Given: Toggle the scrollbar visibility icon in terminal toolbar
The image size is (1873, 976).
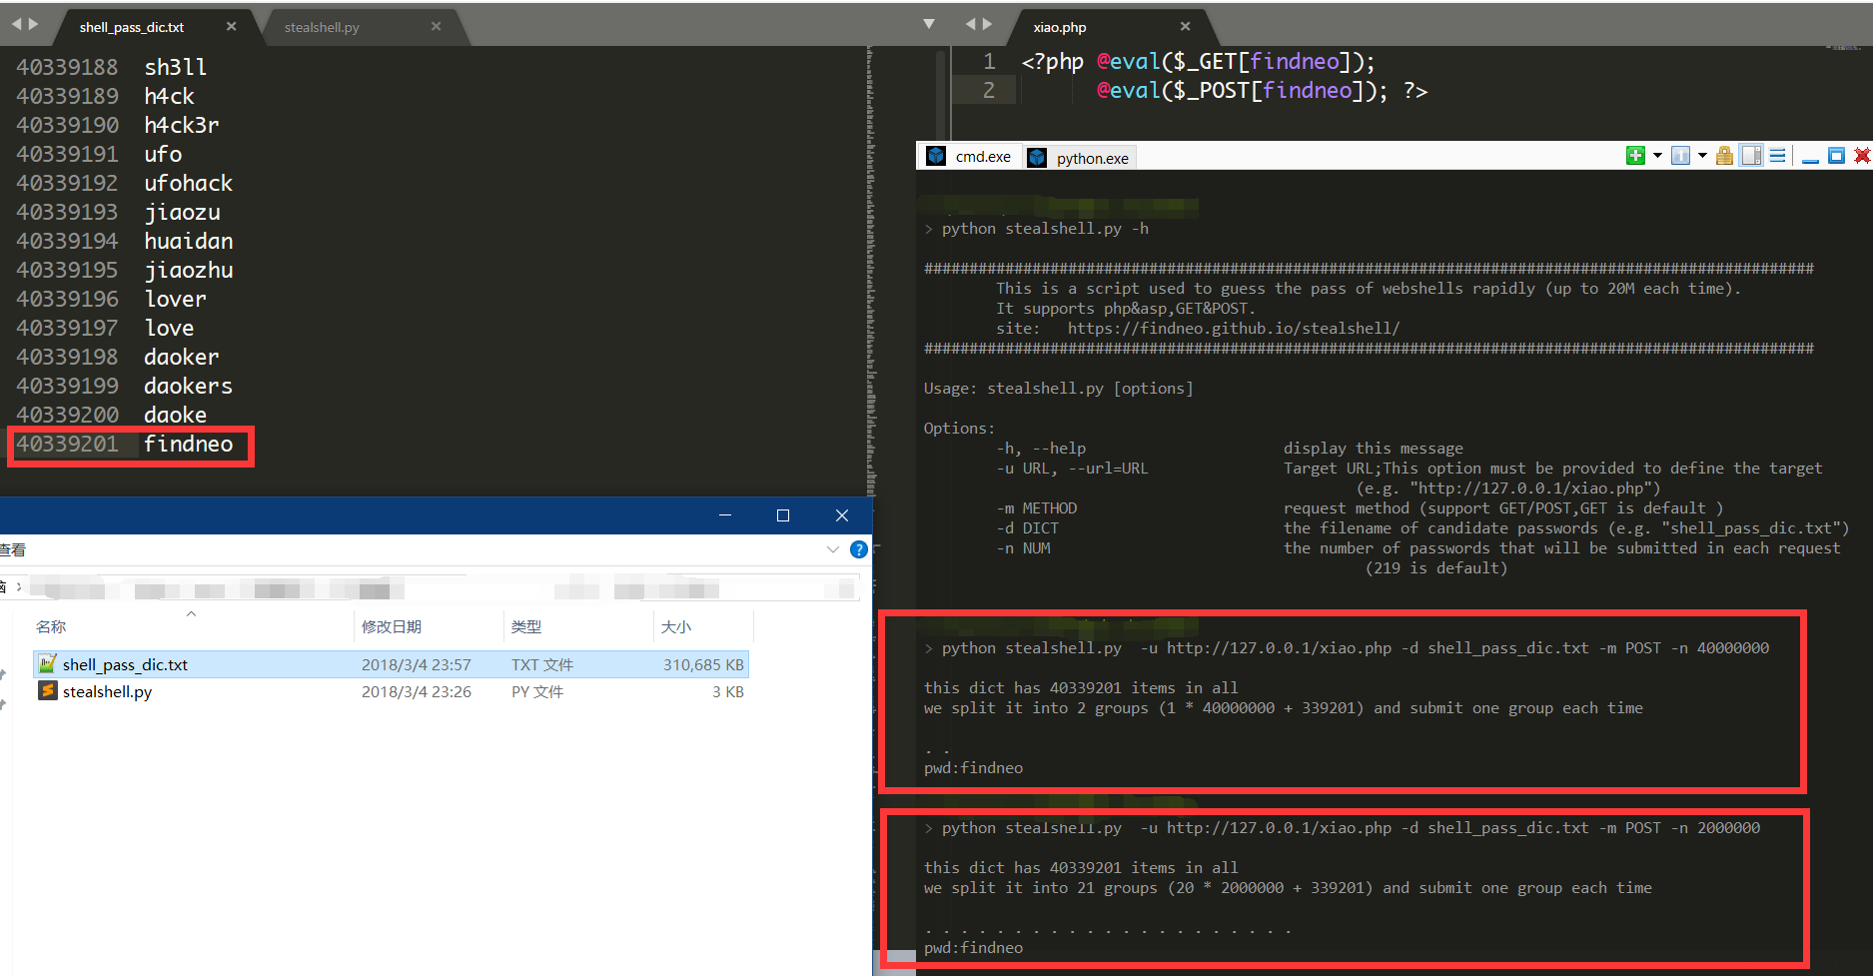Looking at the screenshot, I should (x=1751, y=156).
